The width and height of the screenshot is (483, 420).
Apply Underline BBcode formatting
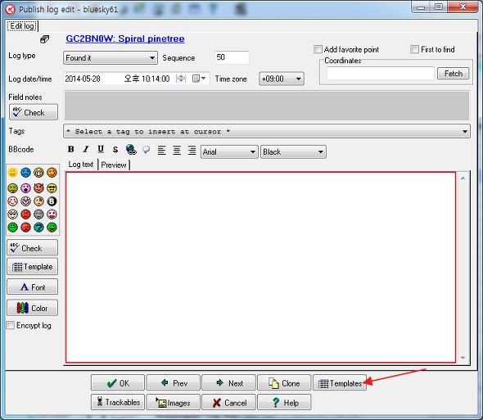click(x=101, y=150)
